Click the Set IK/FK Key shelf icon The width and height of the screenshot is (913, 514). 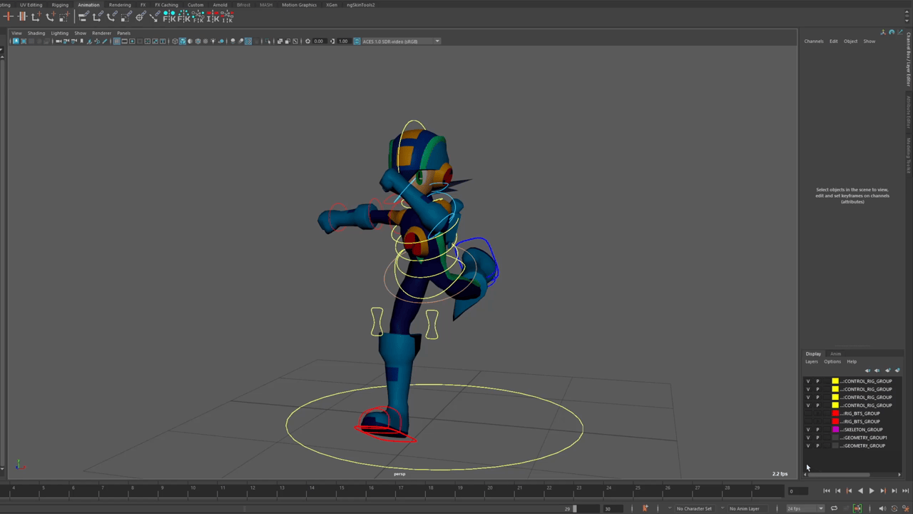tap(169, 16)
